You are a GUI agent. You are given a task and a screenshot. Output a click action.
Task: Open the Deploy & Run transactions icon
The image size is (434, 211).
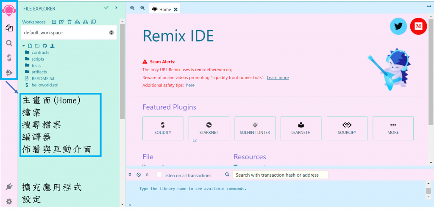click(x=9, y=73)
